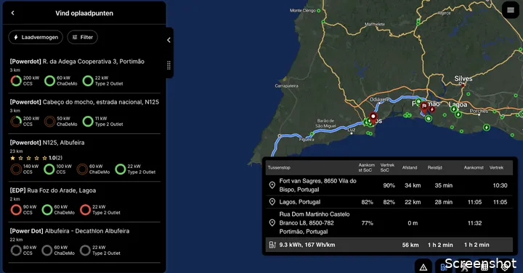The height and width of the screenshot is (273, 523).
Task: Select Fort van Sagres waypoint row
Action: [x=389, y=185]
